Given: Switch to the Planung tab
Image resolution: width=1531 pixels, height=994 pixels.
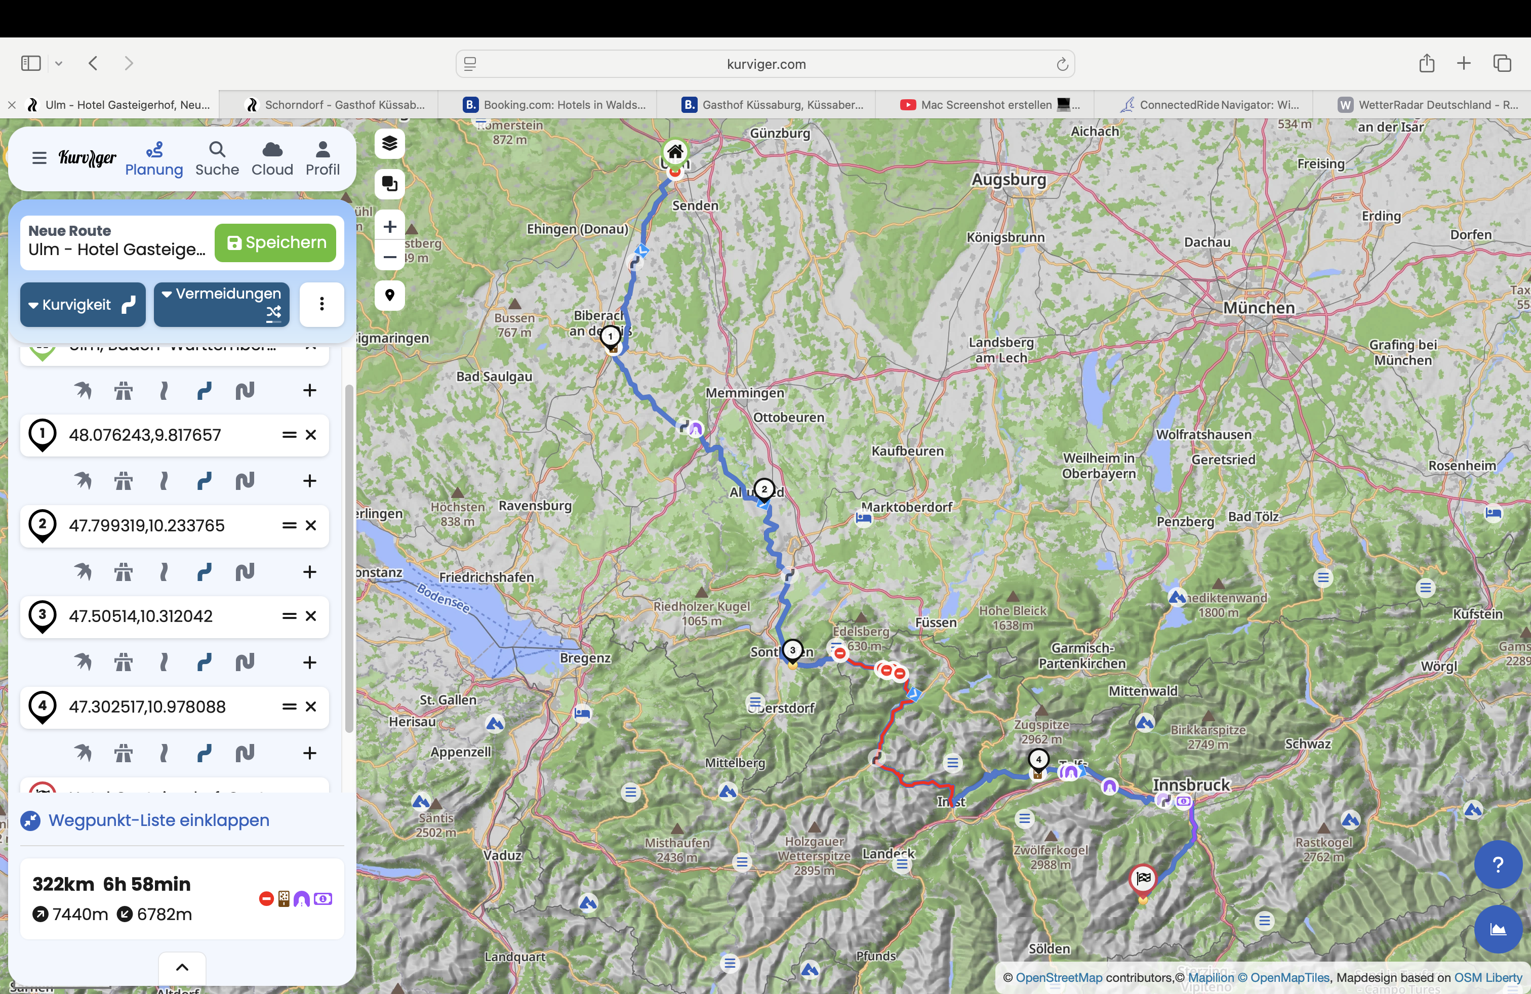Looking at the screenshot, I should (x=154, y=159).
